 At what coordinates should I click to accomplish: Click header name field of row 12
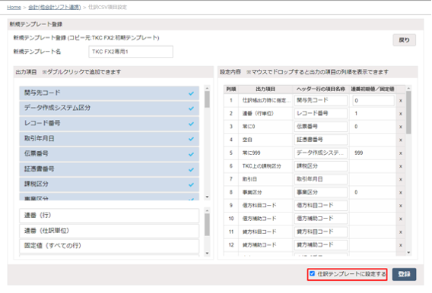pyautogui.click(x=321, y=245)
